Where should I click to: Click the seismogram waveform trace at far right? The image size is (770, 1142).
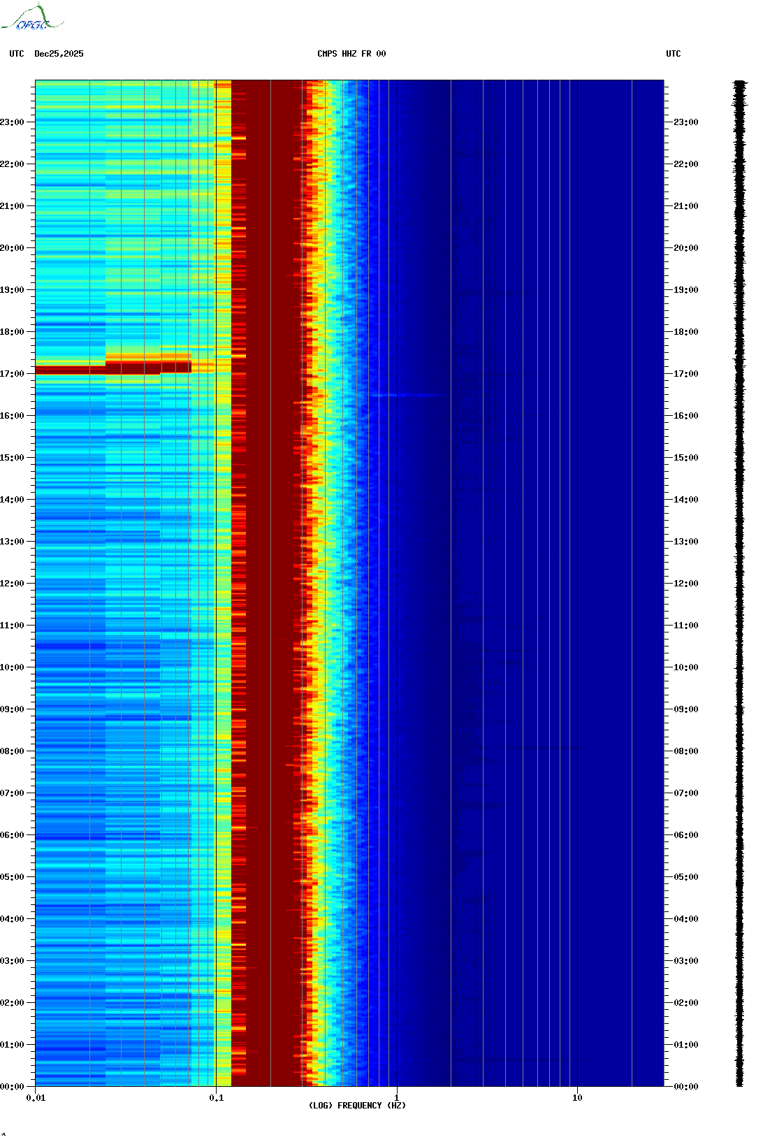tap(739, 583)
